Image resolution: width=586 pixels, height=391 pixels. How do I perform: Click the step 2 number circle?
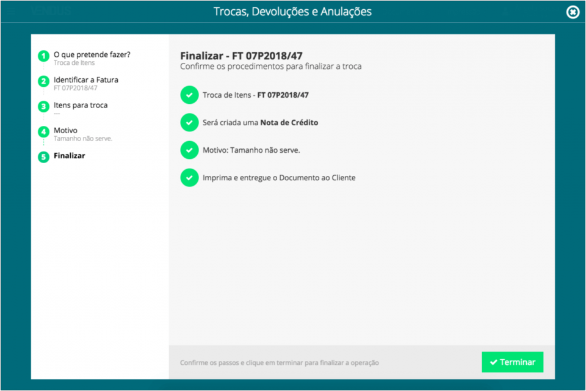pos(43,81)
